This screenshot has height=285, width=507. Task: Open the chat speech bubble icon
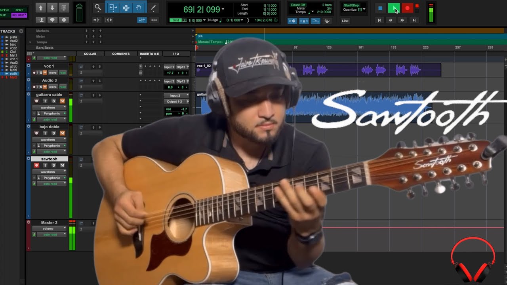pos(52,20)
